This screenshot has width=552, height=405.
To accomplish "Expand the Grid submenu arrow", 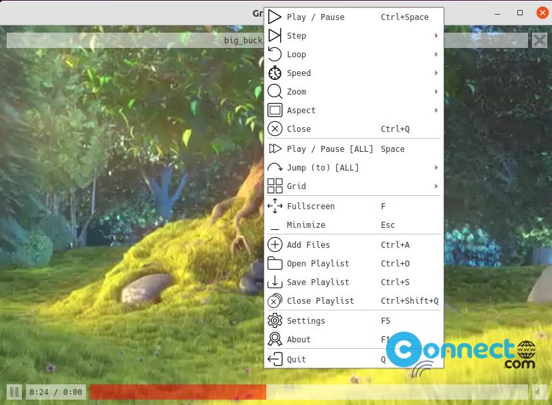I will (436, 186).
